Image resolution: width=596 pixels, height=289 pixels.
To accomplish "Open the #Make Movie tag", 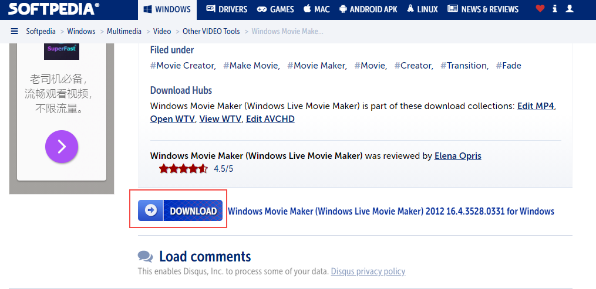I will (x=252, y=66).
